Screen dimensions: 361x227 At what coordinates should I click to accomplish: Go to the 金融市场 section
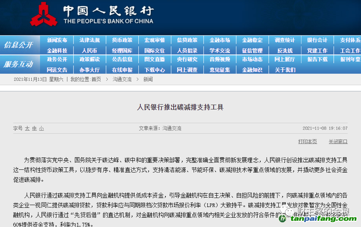pos(220,40)
